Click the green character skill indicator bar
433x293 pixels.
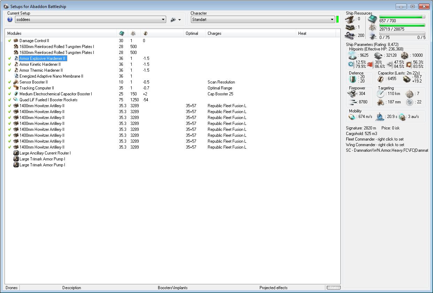tap(338, 19)
